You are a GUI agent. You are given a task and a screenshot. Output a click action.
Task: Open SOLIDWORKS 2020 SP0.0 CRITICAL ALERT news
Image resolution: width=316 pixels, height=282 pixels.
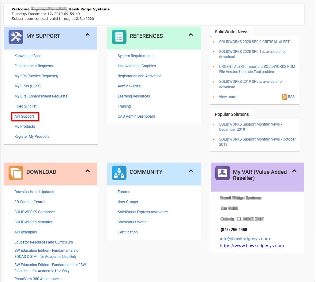tap(255, 42)
